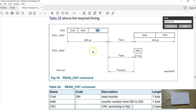Viewport: 196px width, 110px height.
Task: Follow the Table 25 link
Action: (55, 18)
